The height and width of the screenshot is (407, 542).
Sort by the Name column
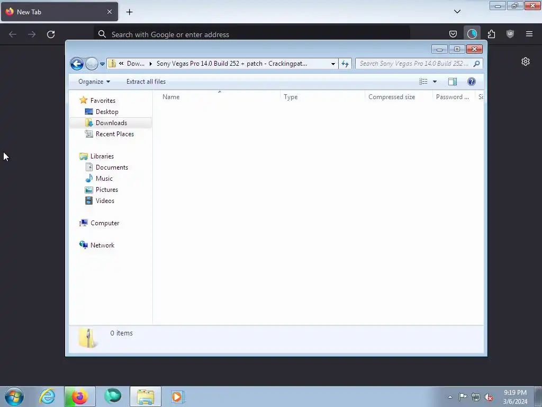coord(217,97)
